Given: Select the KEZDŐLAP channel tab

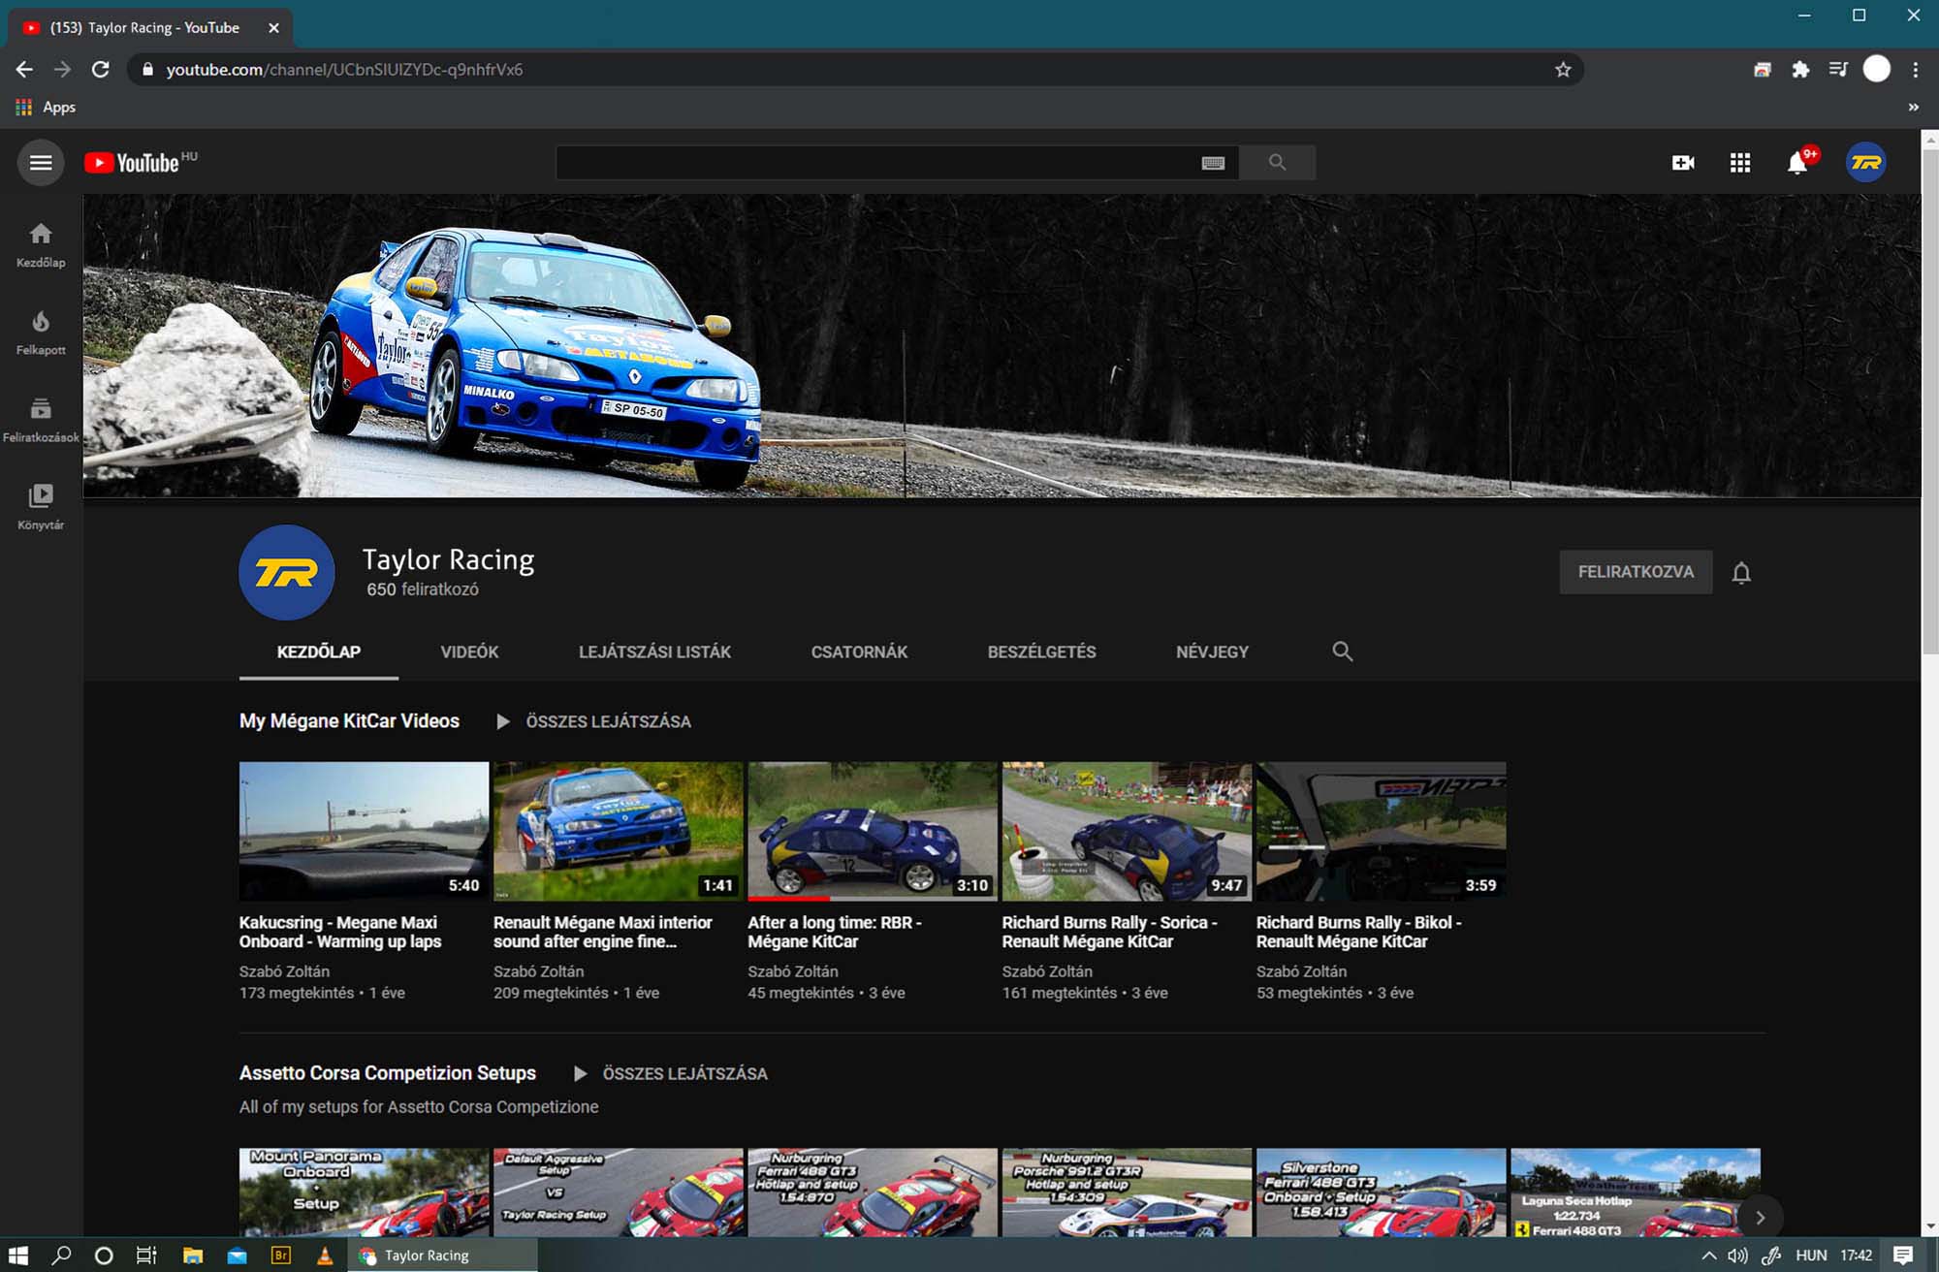Looking at the screenshot, I should pyautogui.click(x=319, y=652).
